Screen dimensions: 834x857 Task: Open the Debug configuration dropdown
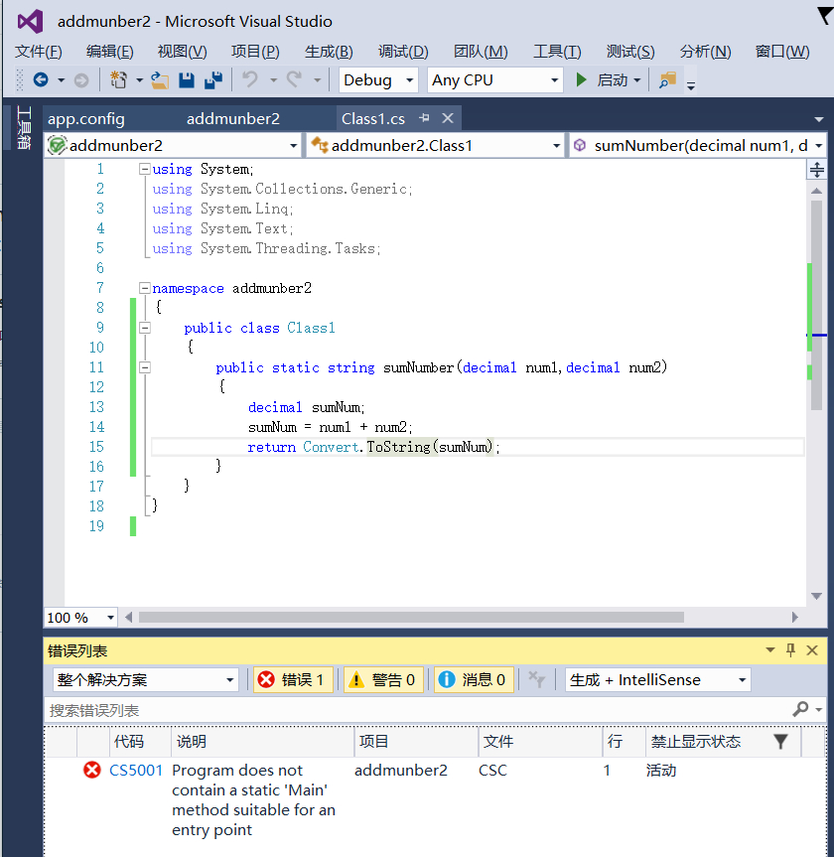point(379,80)
